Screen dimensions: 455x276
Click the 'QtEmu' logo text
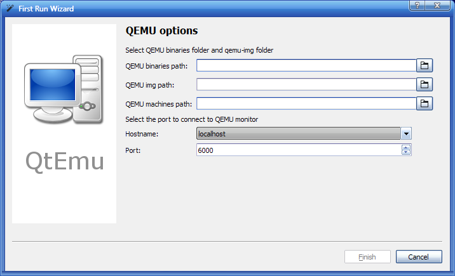(x=64, y=161)
